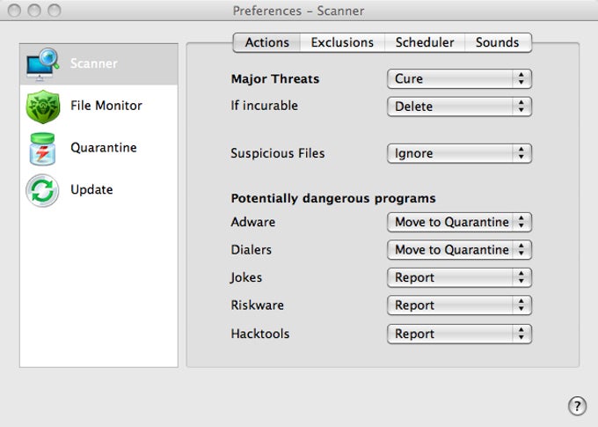Change the If incurable Delete dropdown
Viewport: 598px width, 427px height.
click(x=459, y=107)
